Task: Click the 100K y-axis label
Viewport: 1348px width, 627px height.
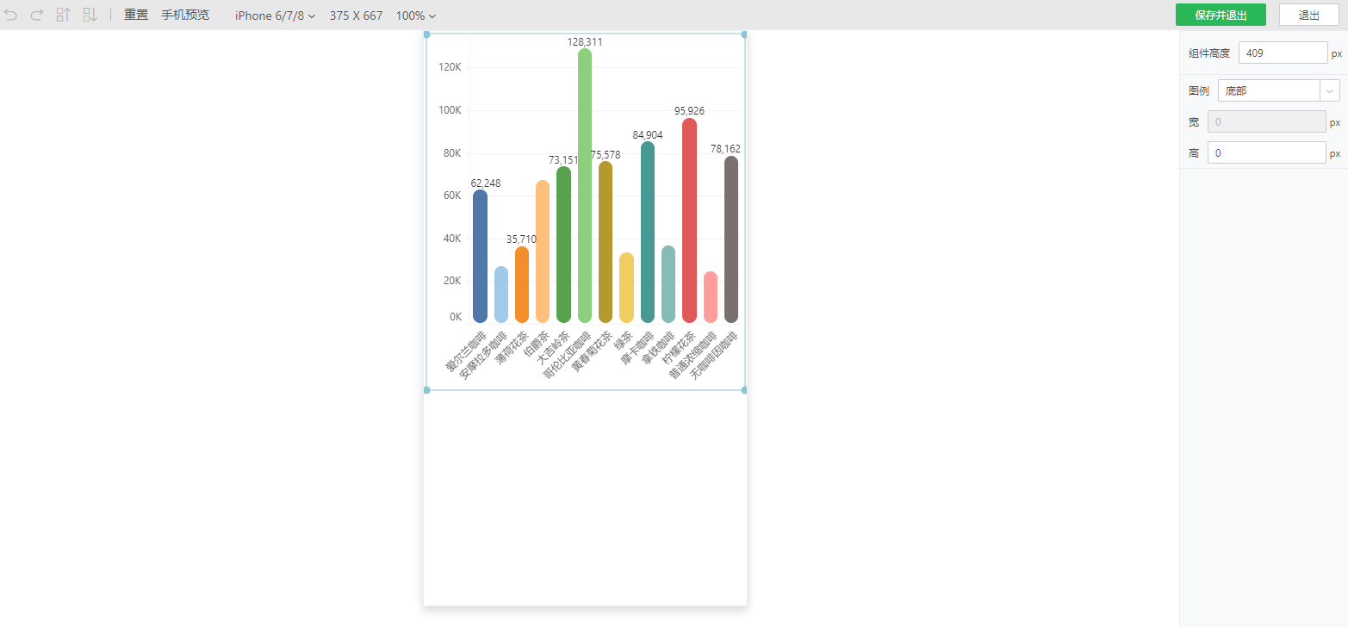Action: 450,110
